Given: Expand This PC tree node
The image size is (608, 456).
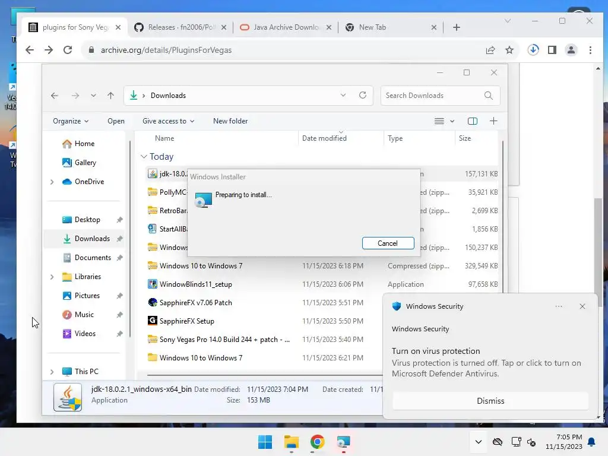Looking at the screenshot, I should pyautogui.click(x=52, y=372).
